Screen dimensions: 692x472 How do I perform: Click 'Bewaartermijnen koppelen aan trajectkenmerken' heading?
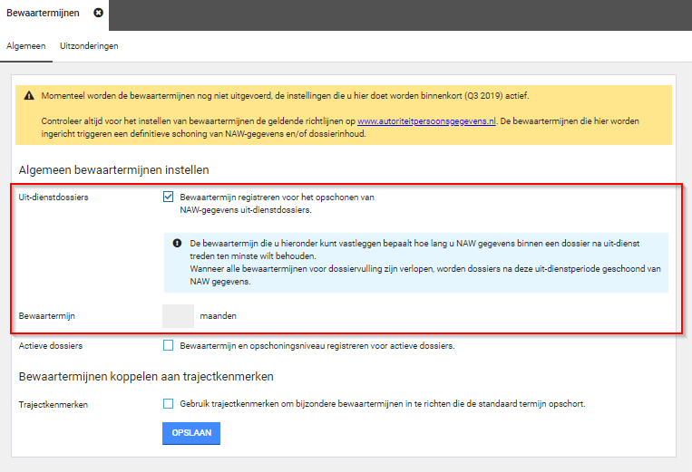(146, 377)
